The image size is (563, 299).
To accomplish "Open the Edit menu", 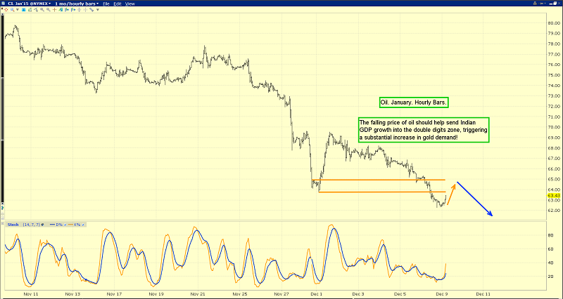I will click(x=118, y=4).
